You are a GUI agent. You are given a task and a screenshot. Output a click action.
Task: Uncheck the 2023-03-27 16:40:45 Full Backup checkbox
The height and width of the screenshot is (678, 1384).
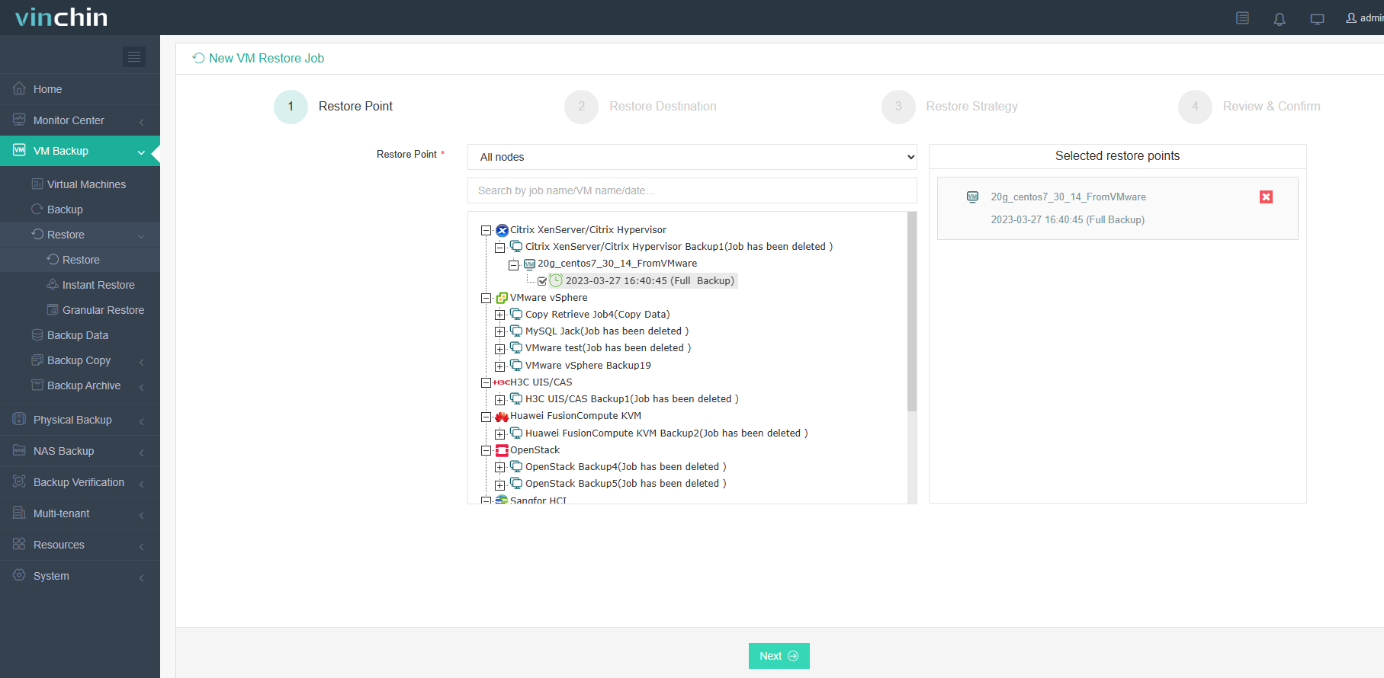(x=542, y=281)
